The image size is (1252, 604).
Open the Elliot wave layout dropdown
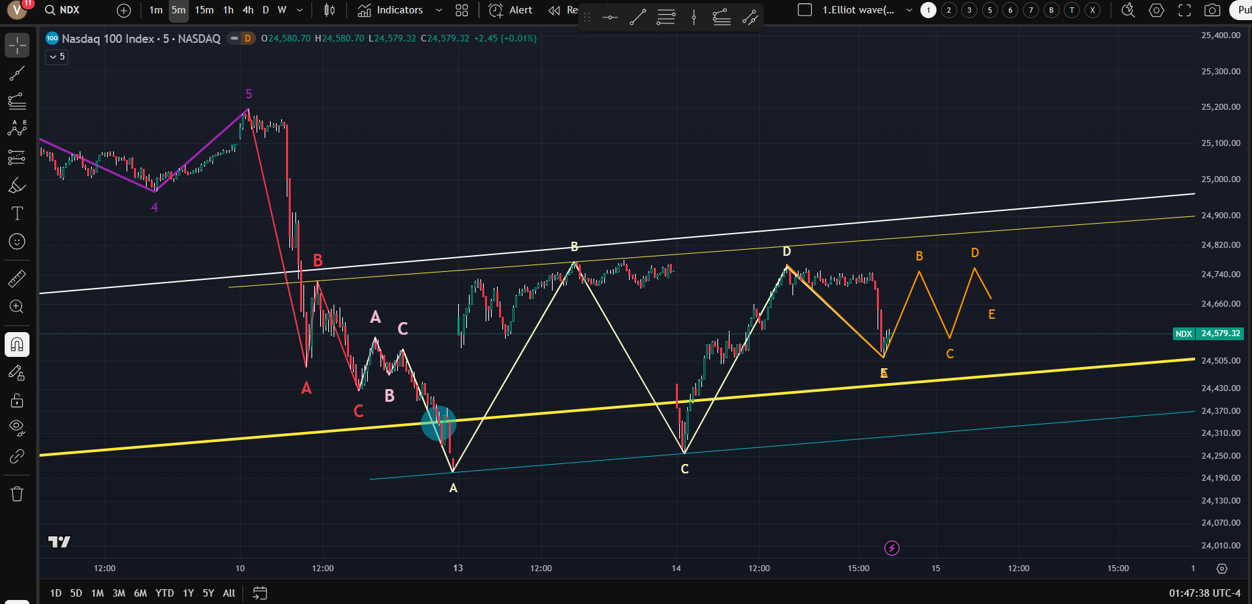[x=909, y=10]
